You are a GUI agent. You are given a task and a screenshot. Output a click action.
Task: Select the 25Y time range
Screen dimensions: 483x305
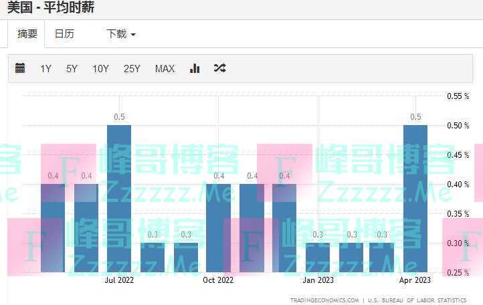point(132,69)
